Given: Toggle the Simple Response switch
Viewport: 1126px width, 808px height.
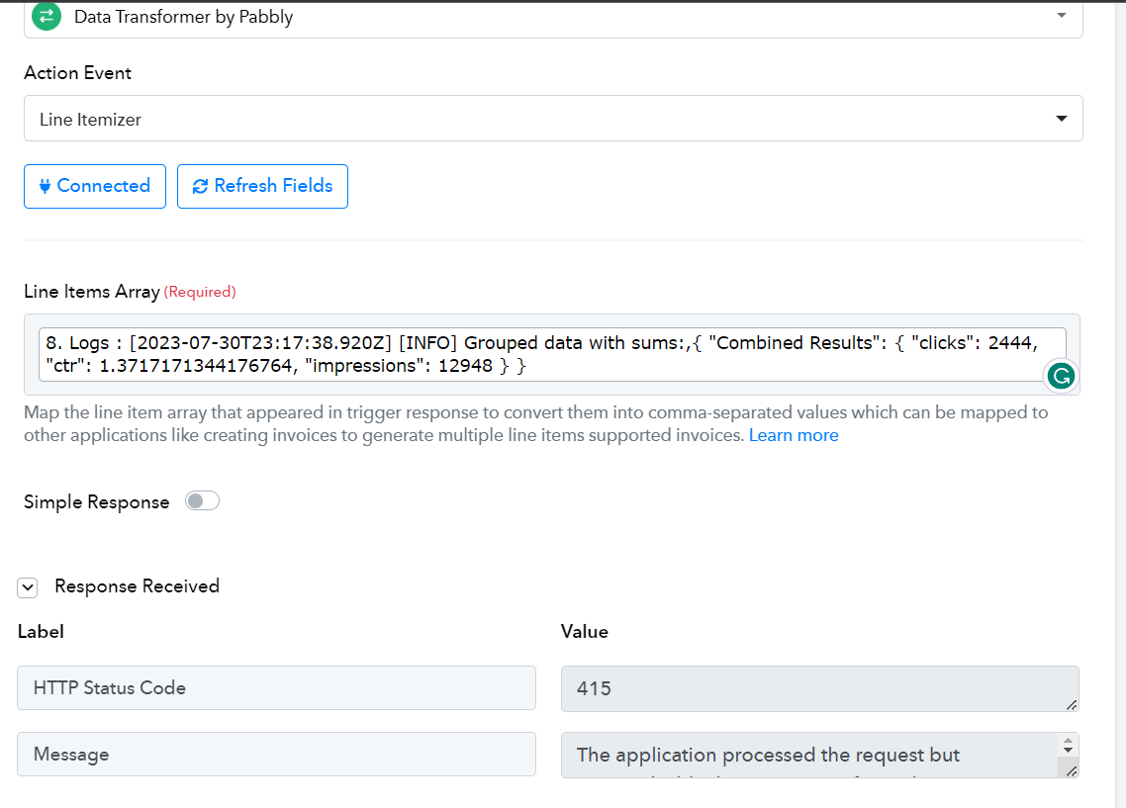Looking at the screenshot, I should click(x=202, y=500).
